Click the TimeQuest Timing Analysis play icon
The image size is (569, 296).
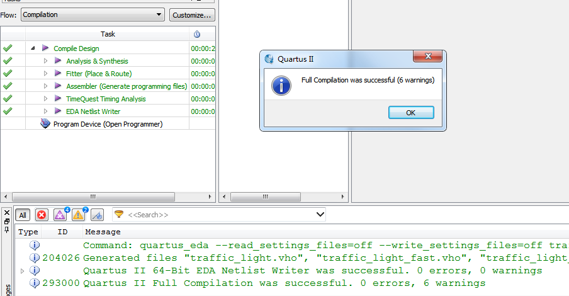58,98
